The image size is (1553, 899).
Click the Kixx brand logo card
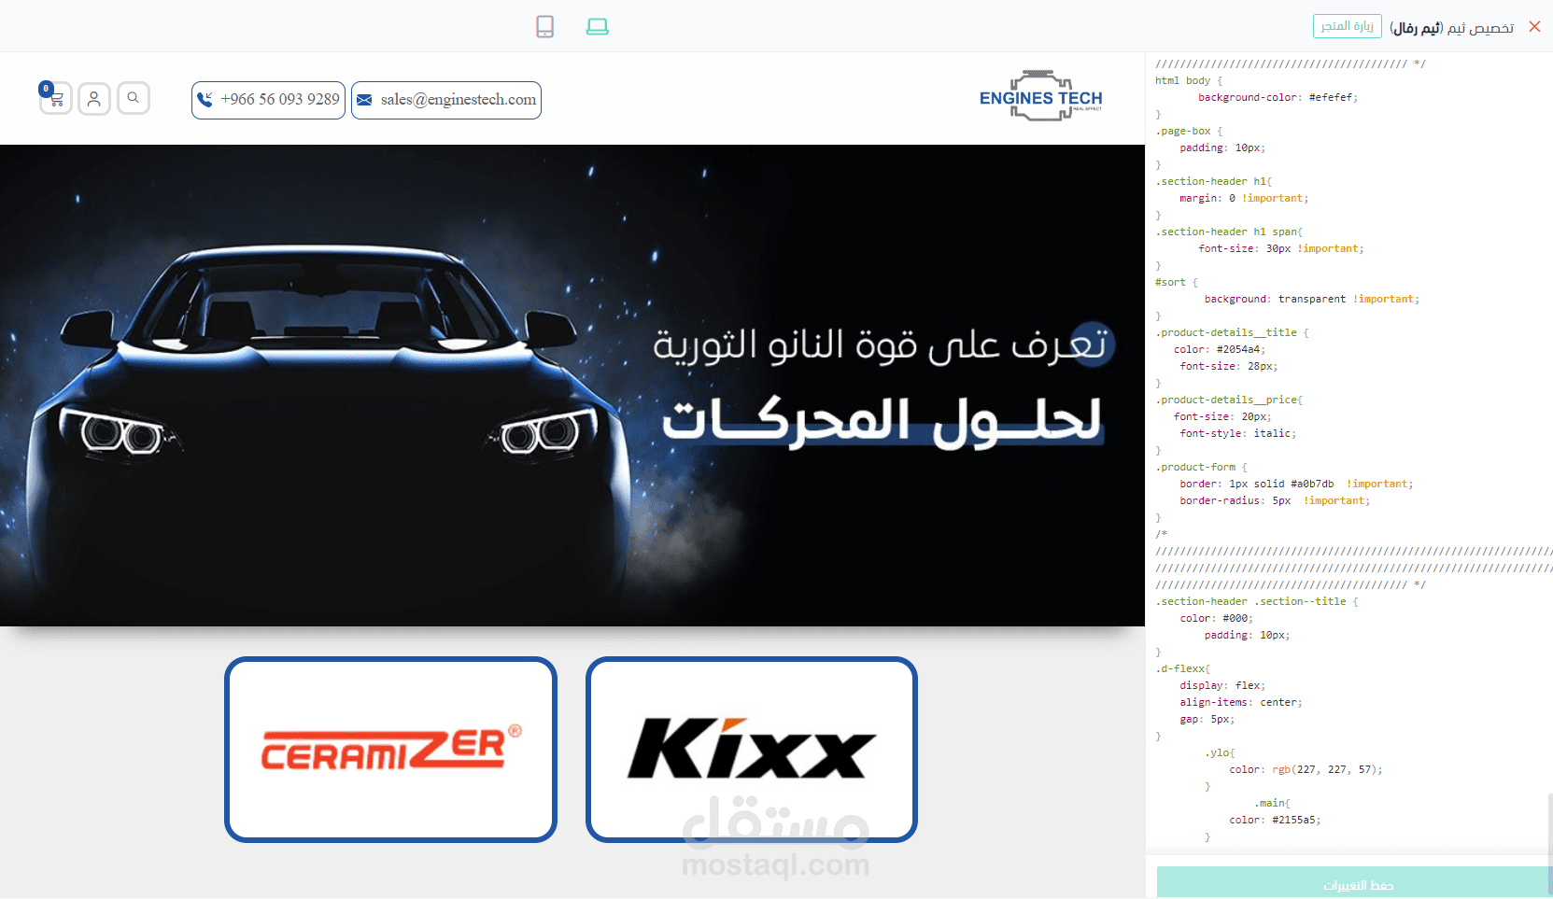click(750, 749)
